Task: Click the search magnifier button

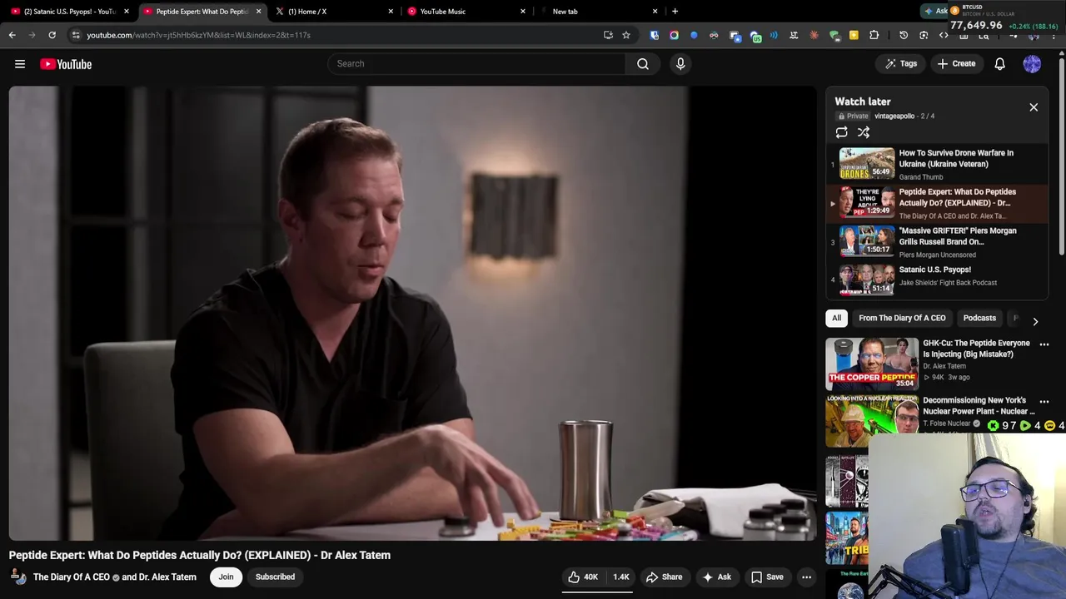Action: [x=643, y=64]
